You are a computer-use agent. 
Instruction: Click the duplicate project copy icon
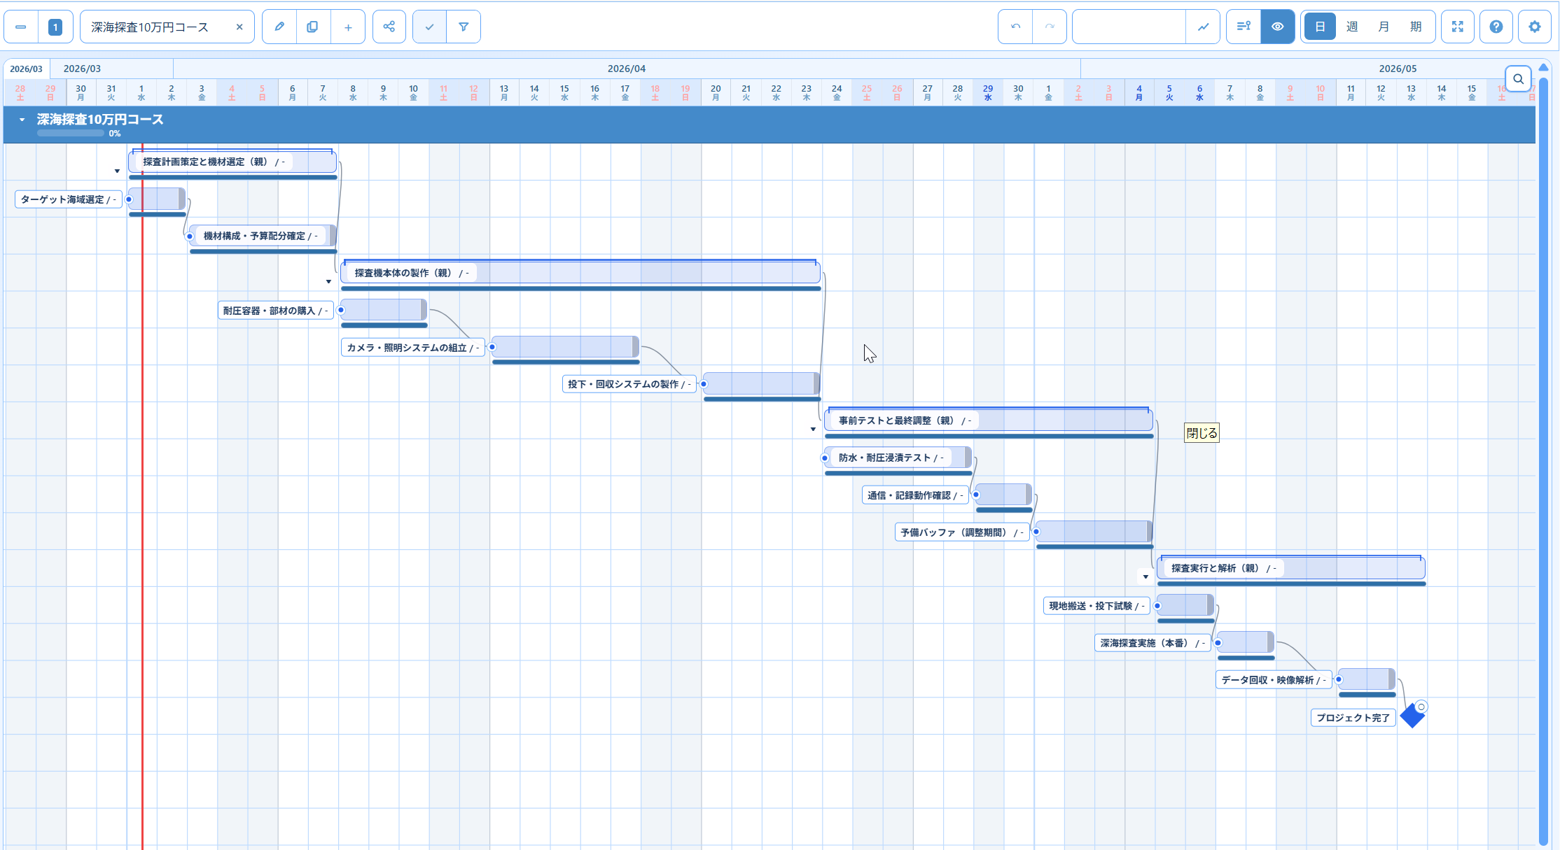tap(313, 27)
